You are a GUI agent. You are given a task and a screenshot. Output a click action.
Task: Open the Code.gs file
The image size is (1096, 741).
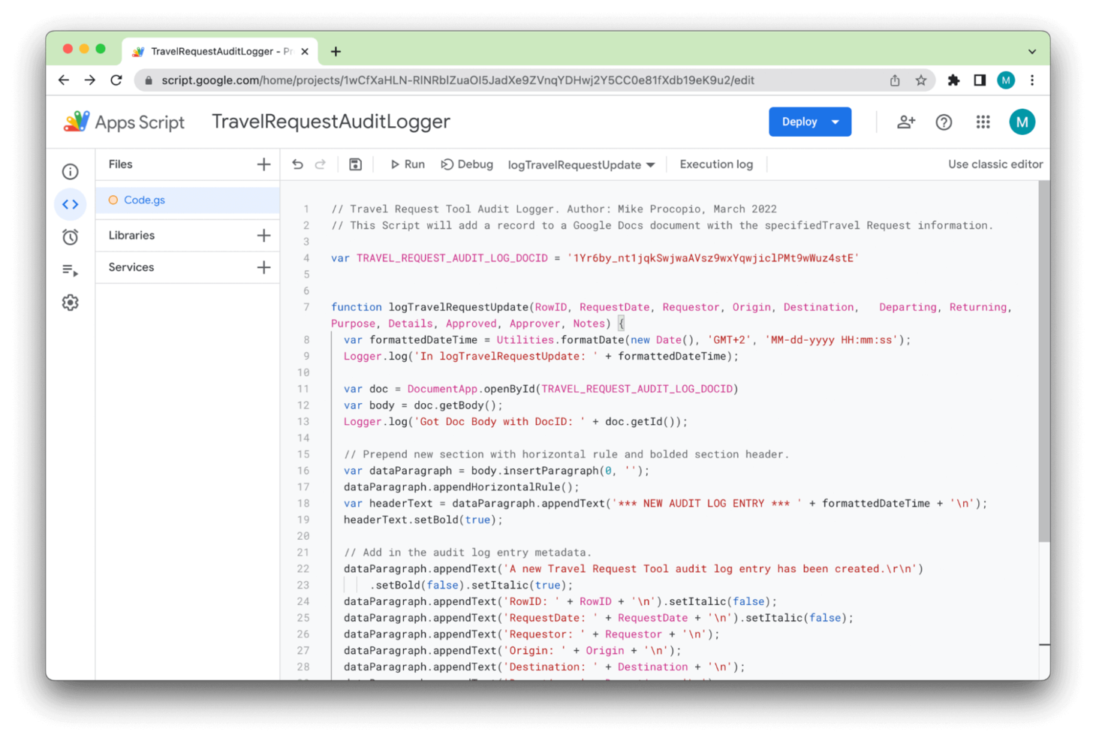click(x=144, y=200)
